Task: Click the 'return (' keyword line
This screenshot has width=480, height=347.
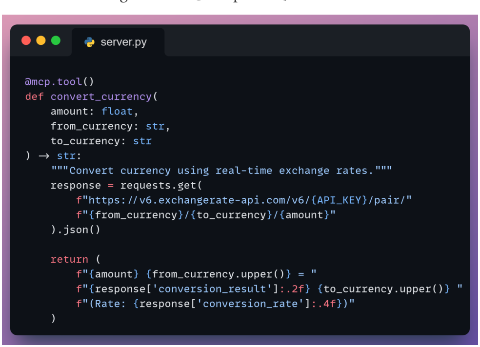Action: 75,259
